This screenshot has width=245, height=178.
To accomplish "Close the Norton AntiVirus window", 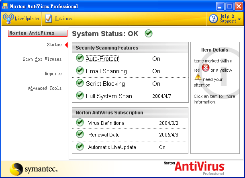I will pos(239,6).
